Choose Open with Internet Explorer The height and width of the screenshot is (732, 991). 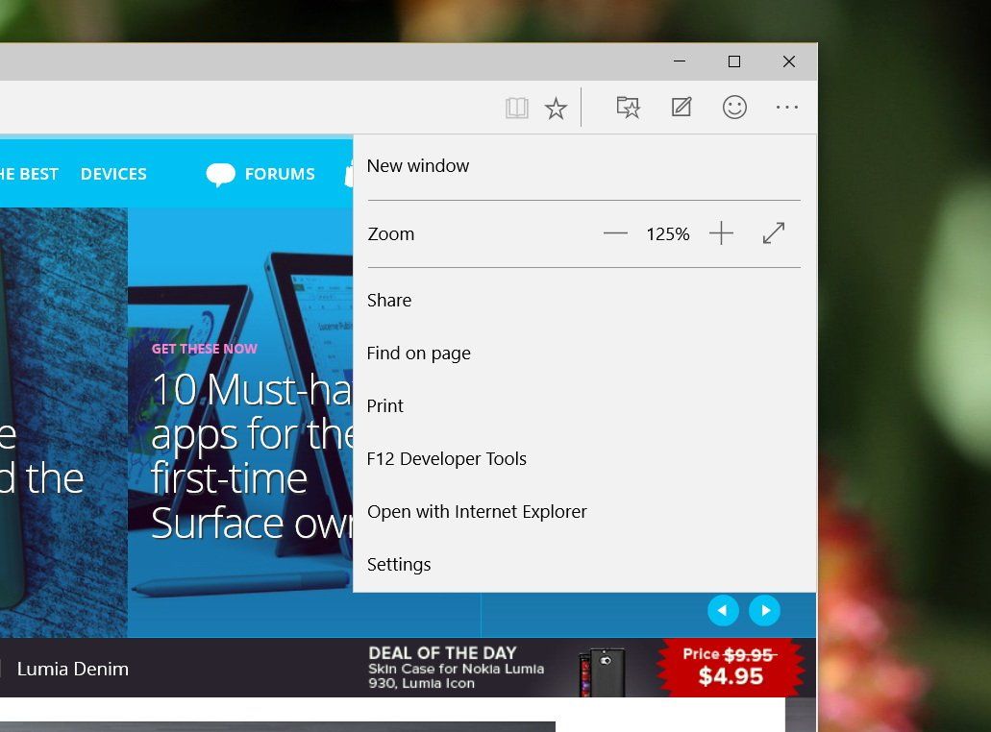click(x=477, y=511)
